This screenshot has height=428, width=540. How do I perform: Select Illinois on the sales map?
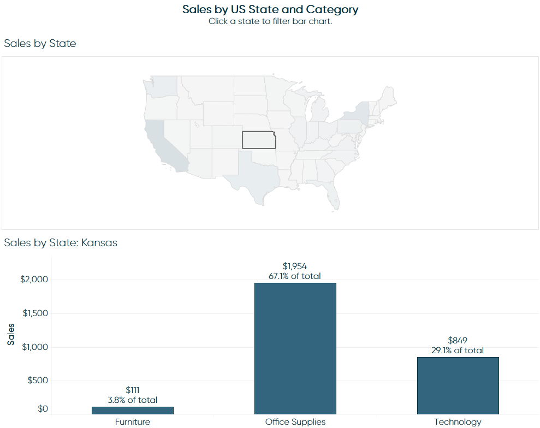pyautogui.click(x=300, y=132)
